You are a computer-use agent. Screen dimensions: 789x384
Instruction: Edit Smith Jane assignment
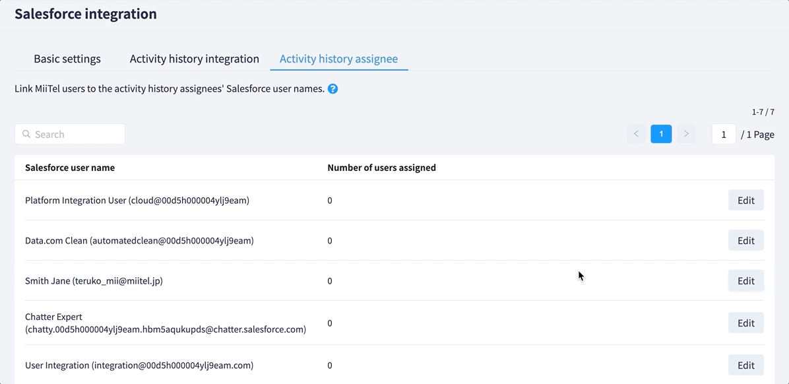[745, 281]
